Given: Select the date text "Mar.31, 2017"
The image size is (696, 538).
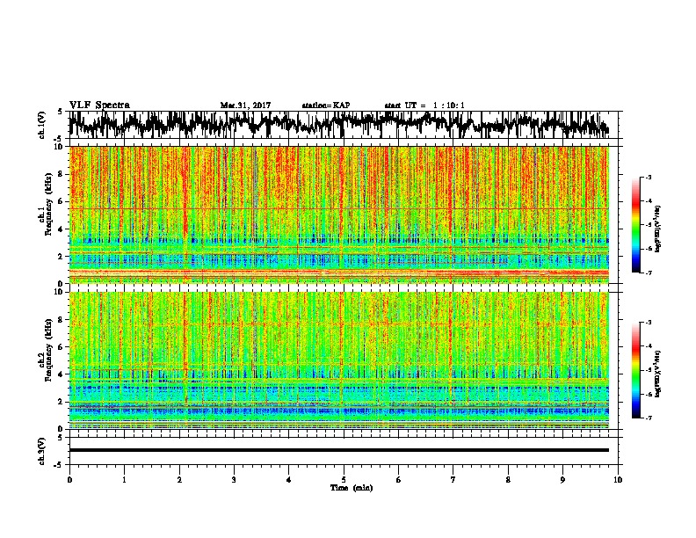Looking at the screenshot, I should (245, 105).
